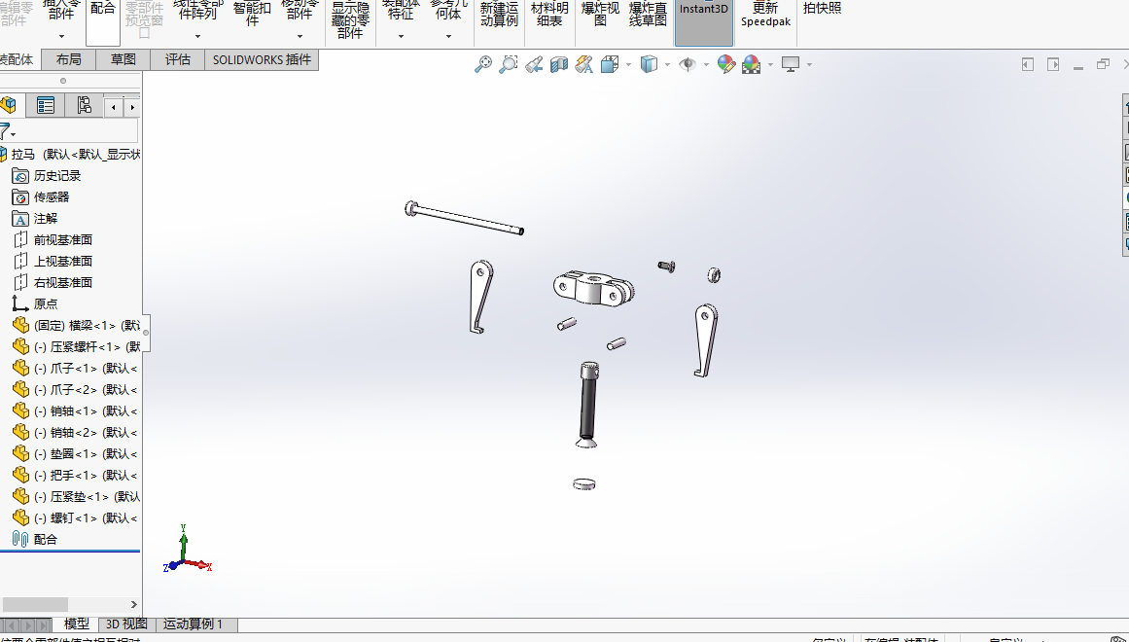This screenshot has width=1129, height=642.
Task: Open the FeatureManager design tree tab
Action: tap(9, 106)
